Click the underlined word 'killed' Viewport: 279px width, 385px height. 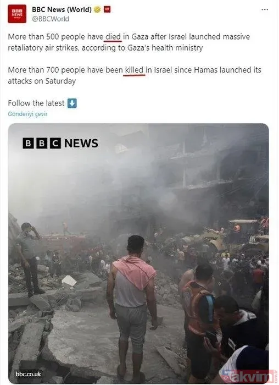134,70
